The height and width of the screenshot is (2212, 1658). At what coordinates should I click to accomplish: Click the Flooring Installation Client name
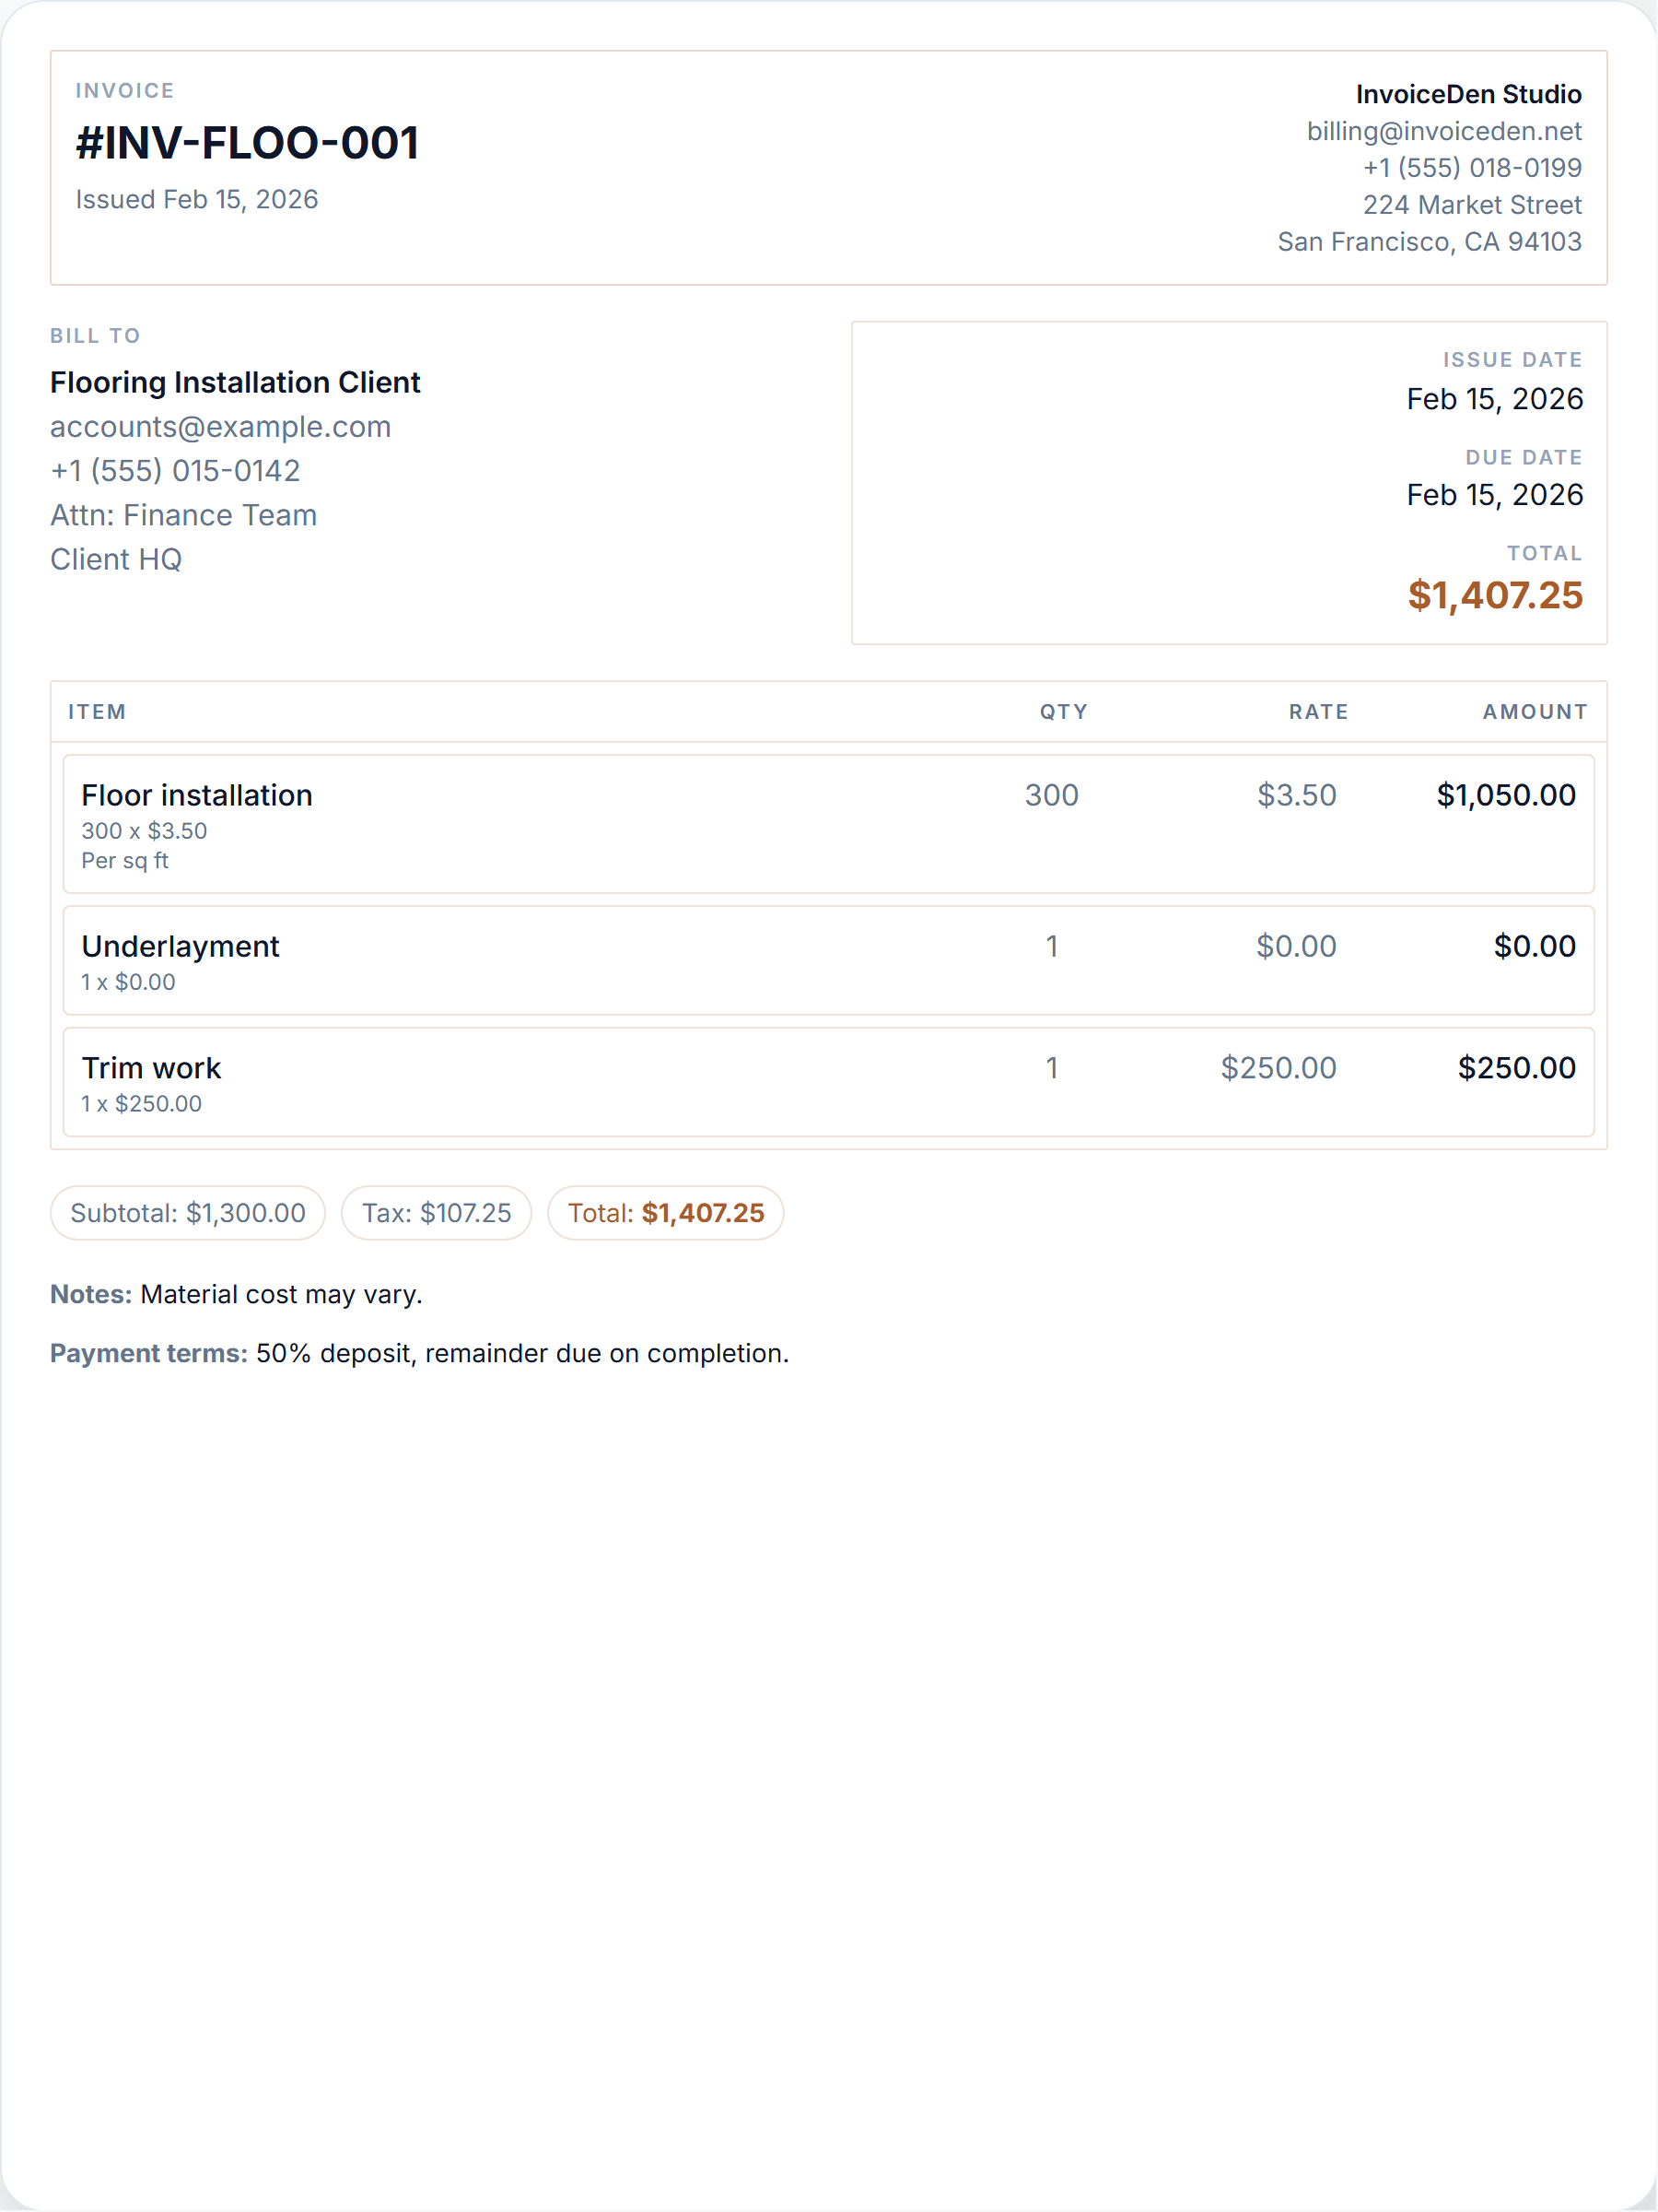pyautogui.click(x=235, y=383)
